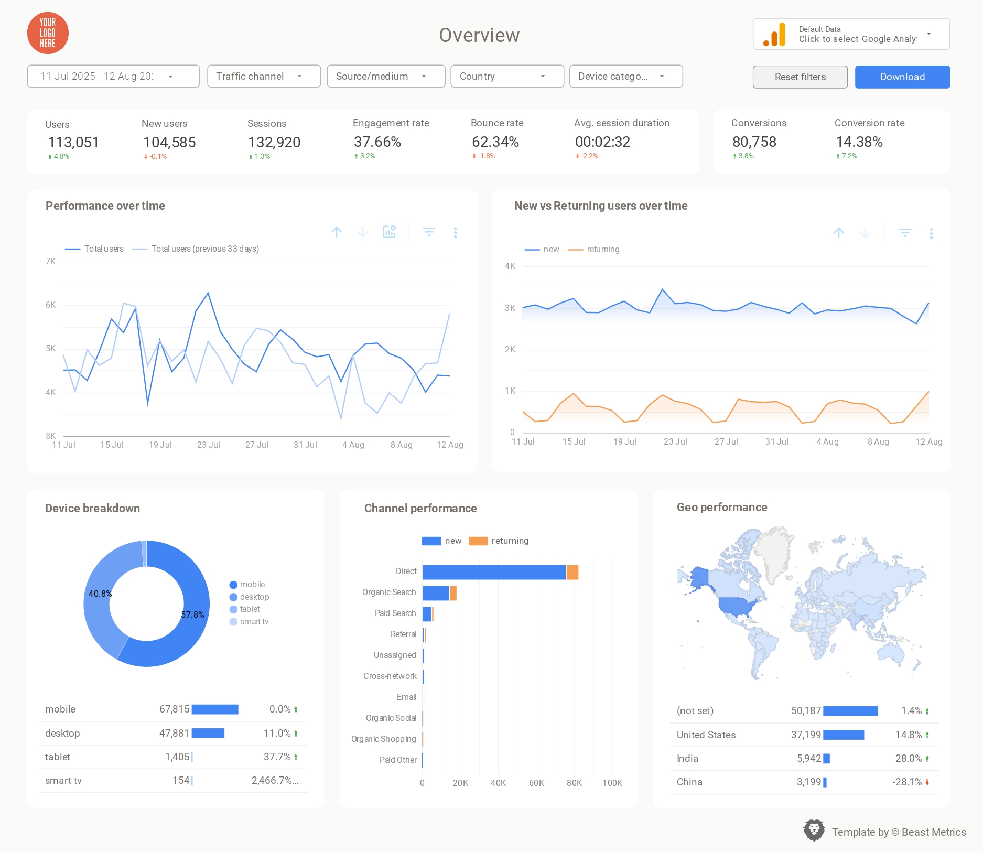Drill down in Performance over time chart
983x852 pixels.
(363, 232)
